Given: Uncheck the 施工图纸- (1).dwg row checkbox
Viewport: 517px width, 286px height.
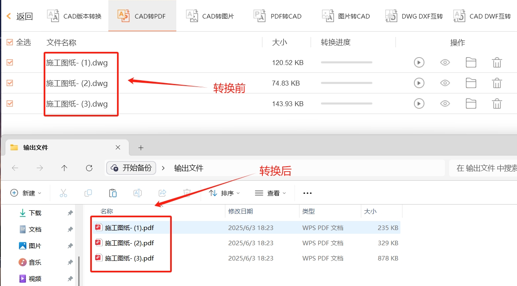Looking at the screenshot, I should 10,63.
